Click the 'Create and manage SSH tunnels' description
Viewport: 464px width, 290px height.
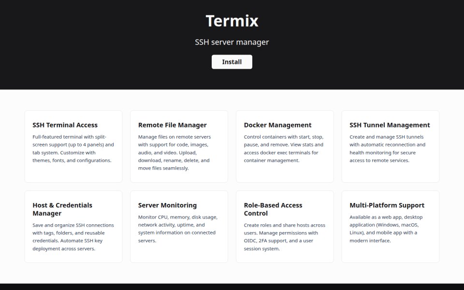click(x=387, y=148)
